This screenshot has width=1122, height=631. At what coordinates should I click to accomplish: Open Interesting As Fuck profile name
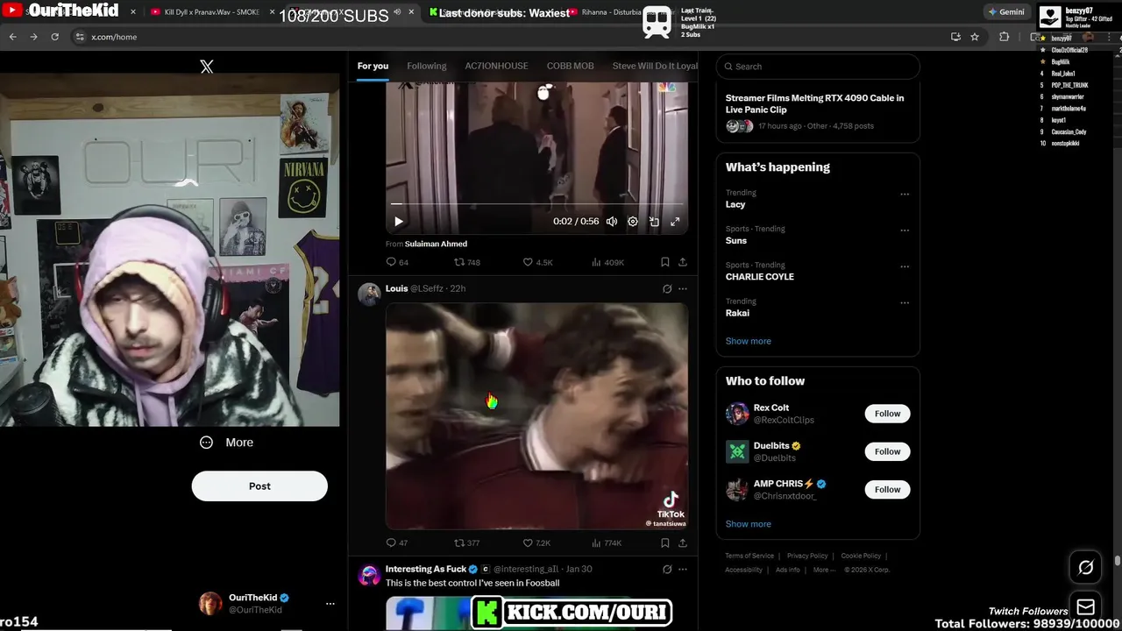click(x=426, y=569)
